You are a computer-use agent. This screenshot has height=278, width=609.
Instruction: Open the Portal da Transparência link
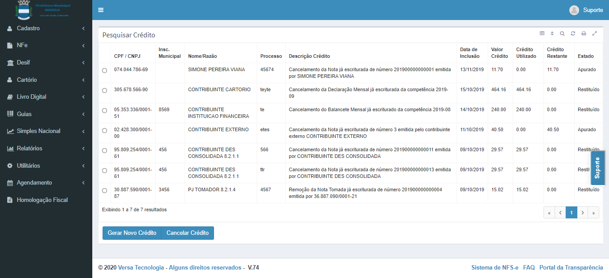point(571,267)
